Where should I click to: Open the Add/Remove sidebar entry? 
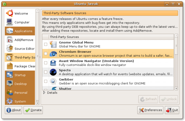(20, 40)
